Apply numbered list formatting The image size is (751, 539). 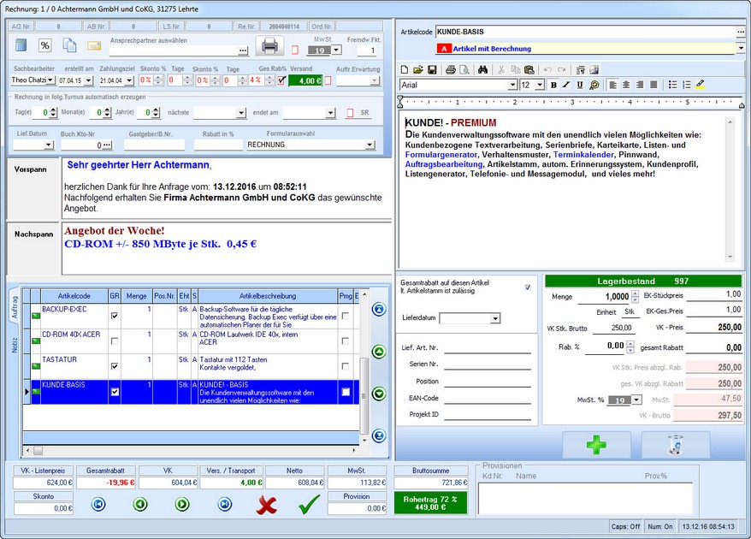(x=686, y=85)
